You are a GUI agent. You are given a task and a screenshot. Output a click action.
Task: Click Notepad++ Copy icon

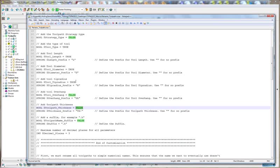[x=59, y=23]
